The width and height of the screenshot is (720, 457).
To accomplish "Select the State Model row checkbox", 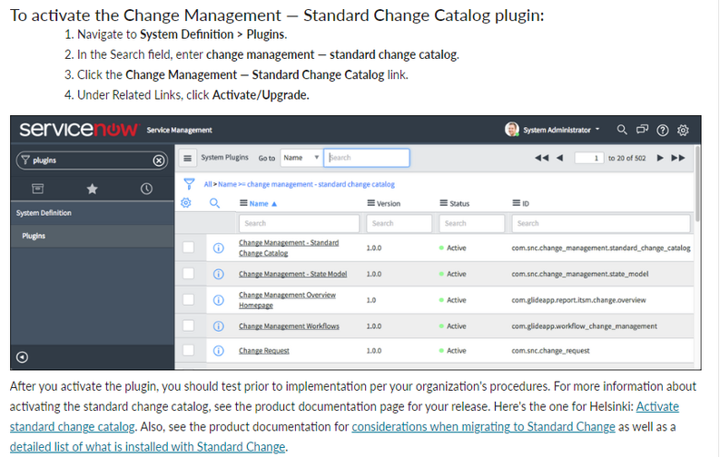I will point(188,274).
